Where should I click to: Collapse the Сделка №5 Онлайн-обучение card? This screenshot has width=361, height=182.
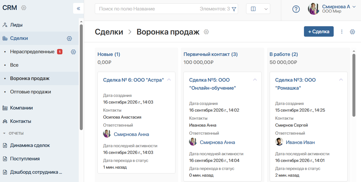pos(255,79)
